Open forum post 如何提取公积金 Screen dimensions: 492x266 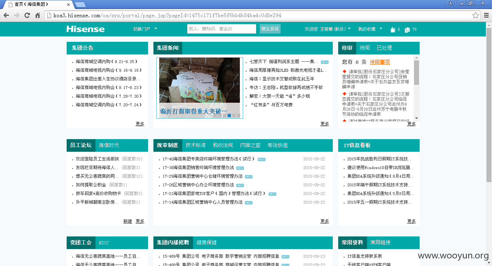coord(91,185)
